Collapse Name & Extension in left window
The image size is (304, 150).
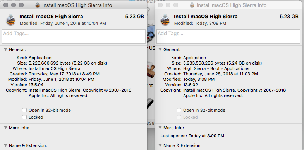point(5,145)
